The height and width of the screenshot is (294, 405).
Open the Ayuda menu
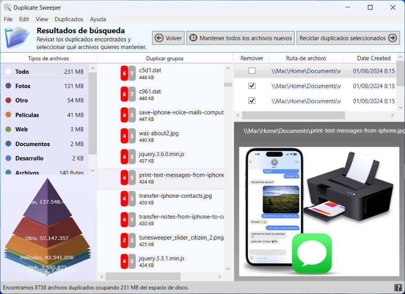coord(98,19)
